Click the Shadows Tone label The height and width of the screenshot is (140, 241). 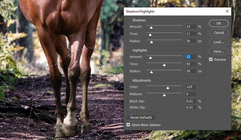tap(134, 34)
